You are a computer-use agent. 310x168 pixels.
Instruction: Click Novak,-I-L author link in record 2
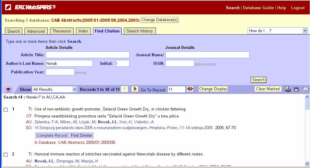point(44,161)
